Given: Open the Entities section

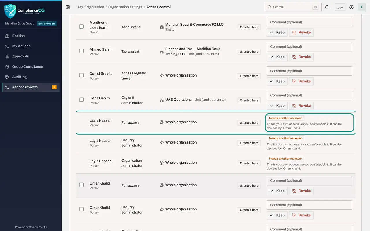Looking at the screenshot, I should click(31, 36).
